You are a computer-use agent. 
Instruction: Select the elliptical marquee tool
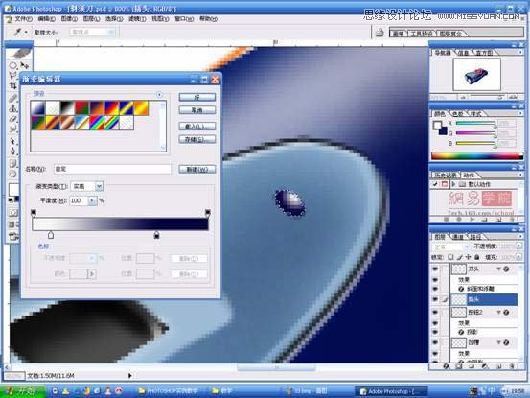(12, 65)
